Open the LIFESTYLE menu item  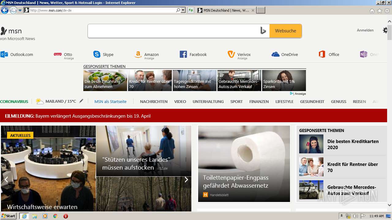pyautogui.click(x=285, y=101)
